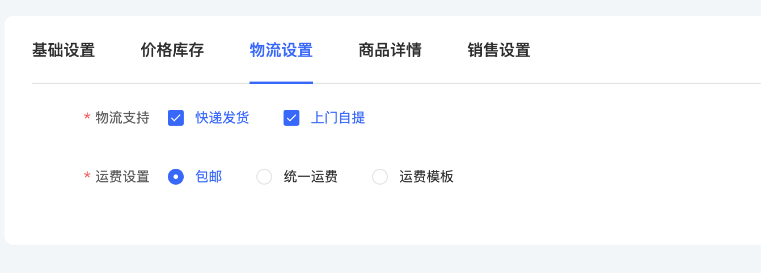This screenshot has height=273, width=761.
Task: Select the active 物流设置 tab
Action: click(281, 50)
